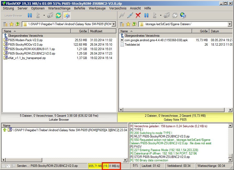The image size is (234, 170).
Task: Disconnect from the server using the plug icon
Action: click(130, 15)
